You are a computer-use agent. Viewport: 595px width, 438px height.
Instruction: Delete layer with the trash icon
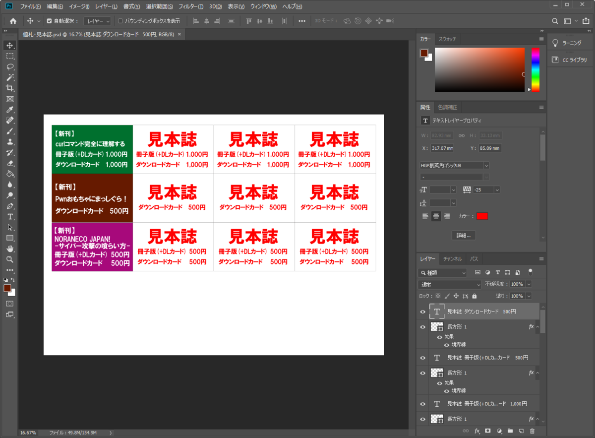pyautogui.click(x=532, y=431)
